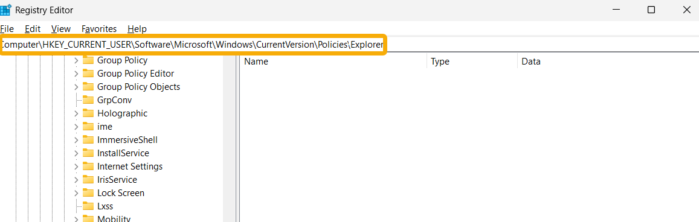This screenshot has width=699, height=222.
Task: Open the Edit menu
Action: click(33, 29)
